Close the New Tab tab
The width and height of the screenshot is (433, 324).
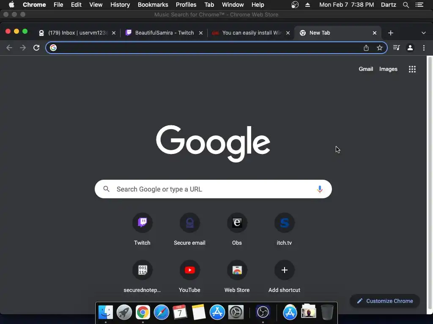(375, 33)
